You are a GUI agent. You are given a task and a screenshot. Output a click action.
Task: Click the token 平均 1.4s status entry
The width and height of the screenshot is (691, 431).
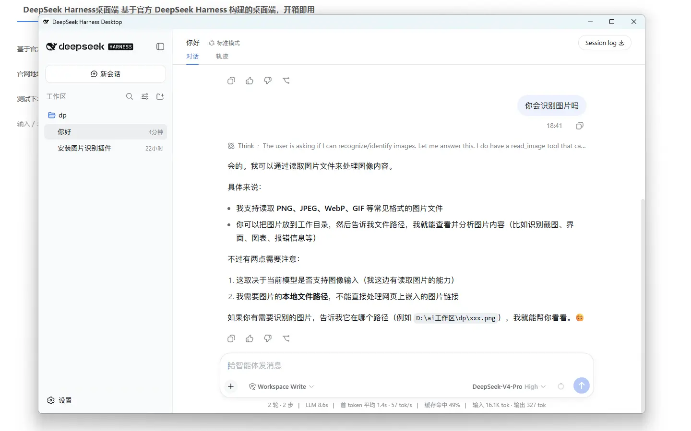pyautogui.click(x=376, y=405)
